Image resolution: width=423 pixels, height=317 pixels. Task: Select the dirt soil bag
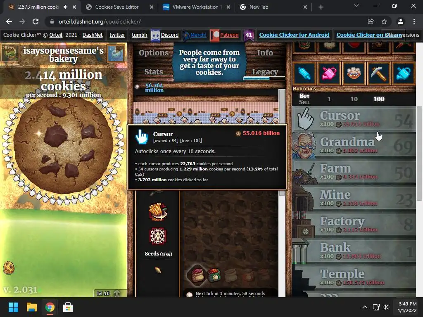(197, 275)
